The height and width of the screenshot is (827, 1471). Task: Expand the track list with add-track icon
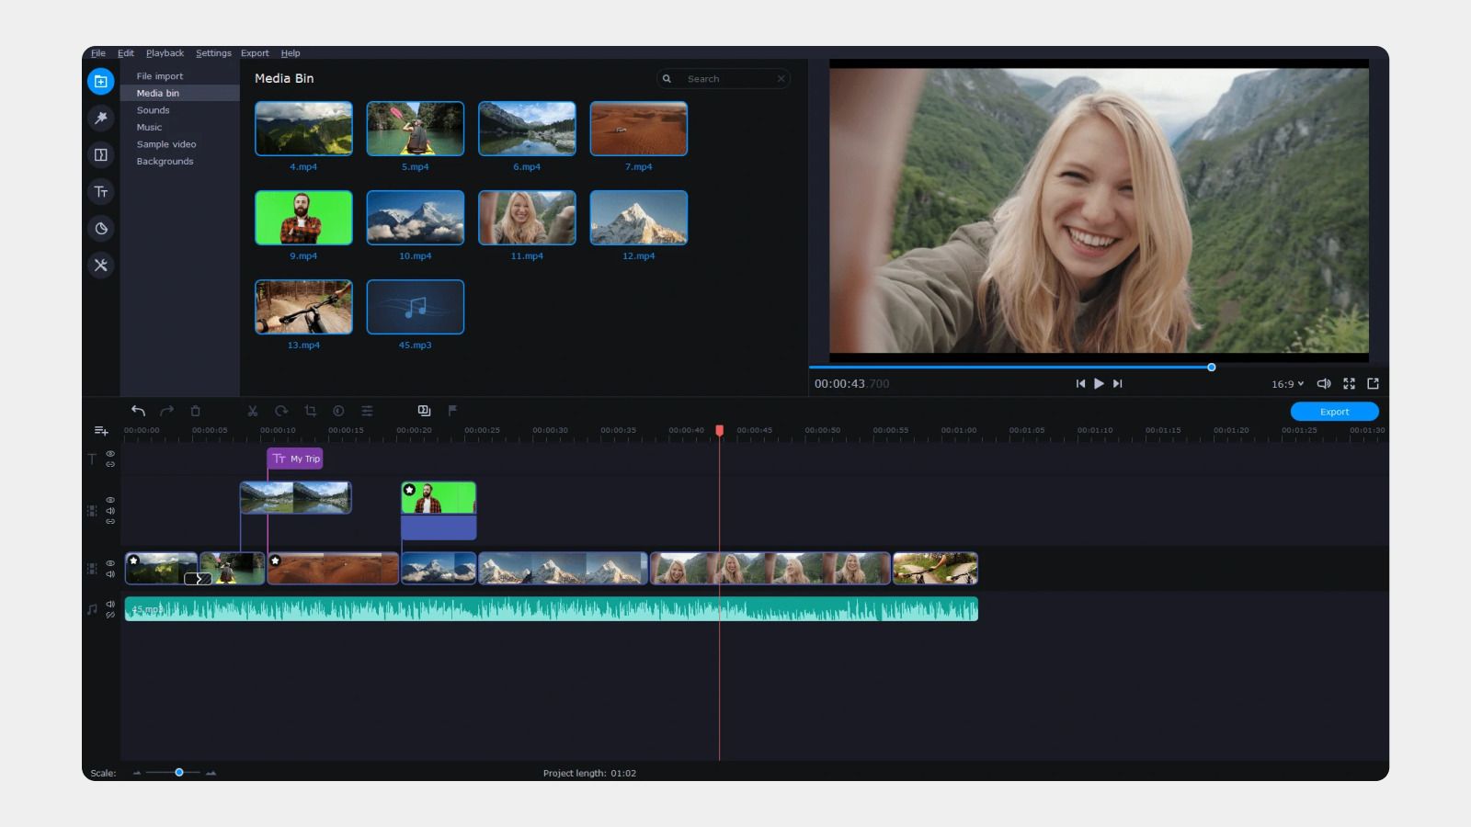click(101, 430)
